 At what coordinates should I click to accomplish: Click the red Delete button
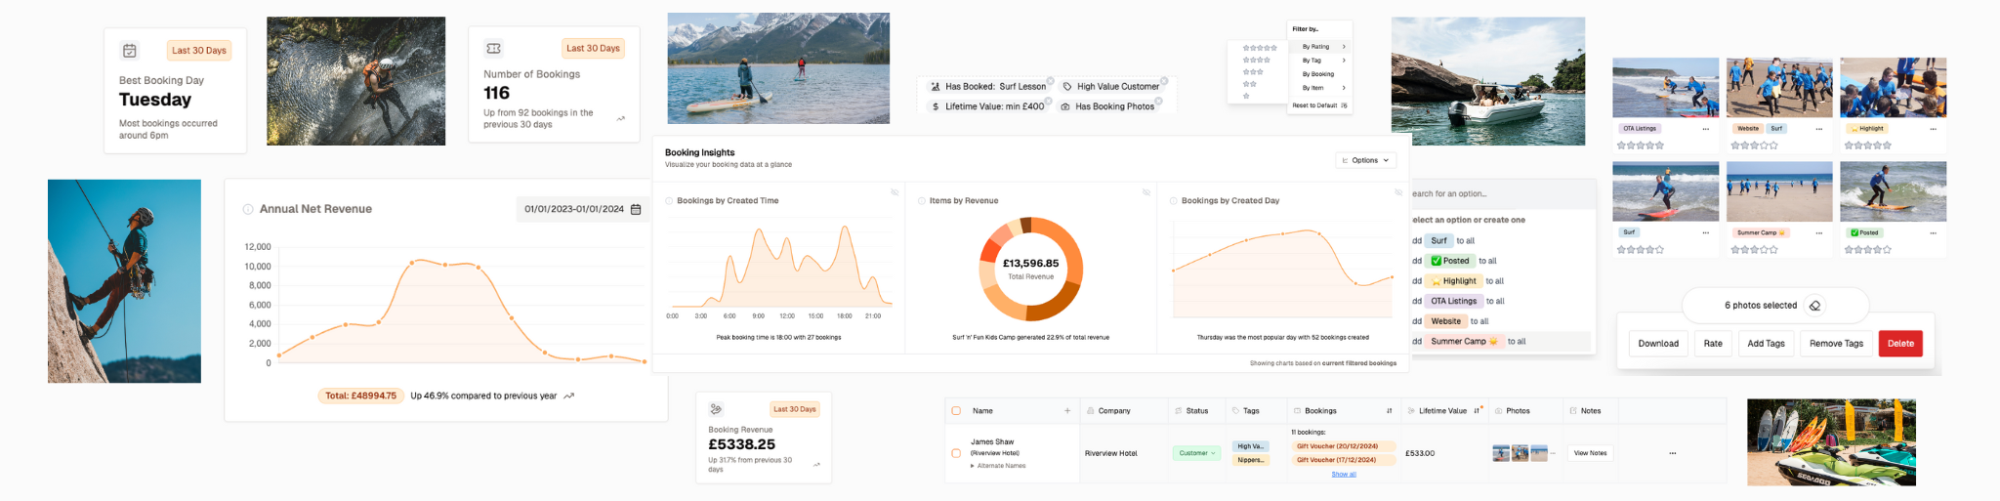click(1899, 344)
